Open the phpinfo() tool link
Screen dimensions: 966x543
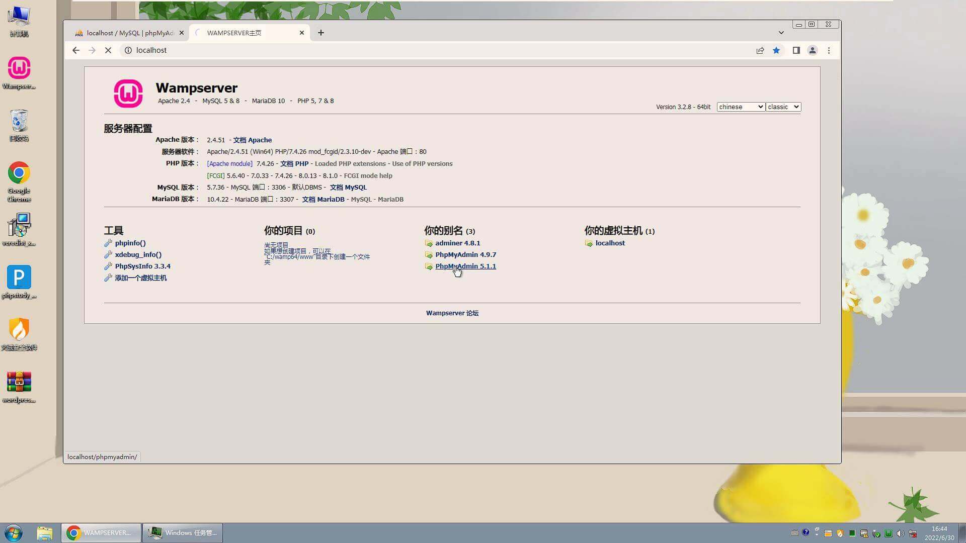pyautogui.click(x=130, y=243)
